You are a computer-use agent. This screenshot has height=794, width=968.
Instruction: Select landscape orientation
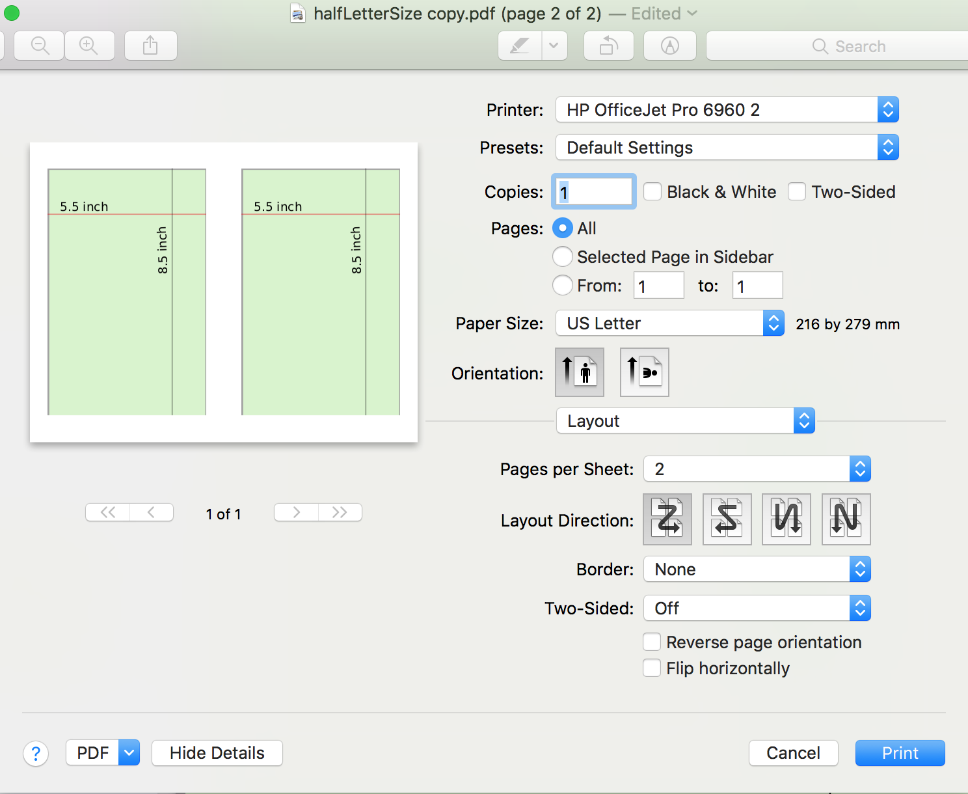point(643,372)
